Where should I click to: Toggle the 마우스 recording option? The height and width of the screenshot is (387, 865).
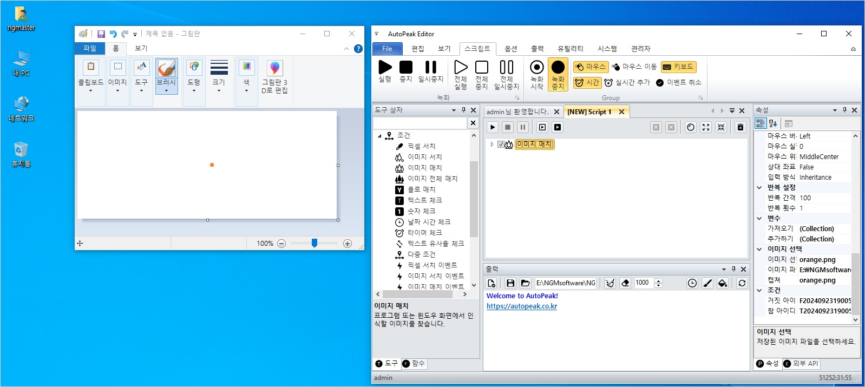(591, 67)
